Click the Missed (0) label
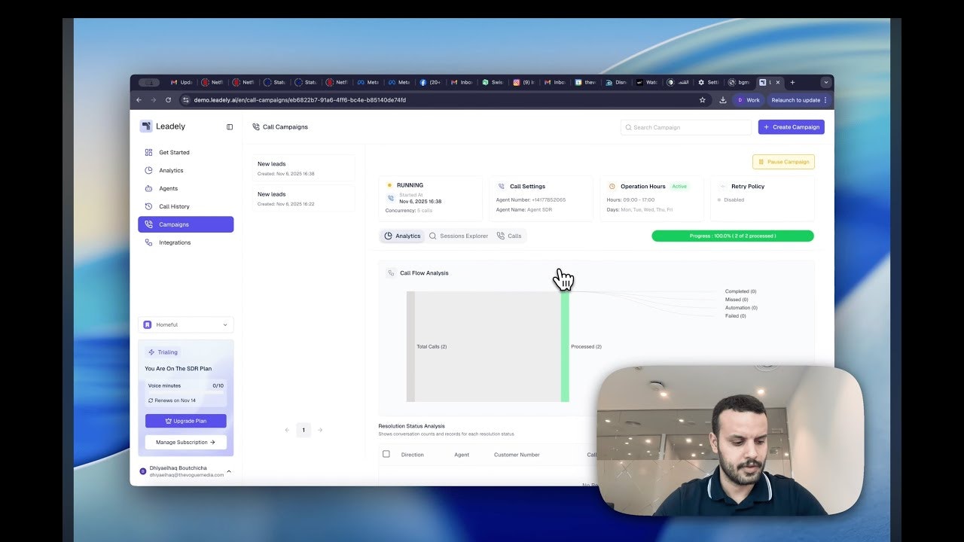This screenshot has width=964, height=542. click(x=737, y=300)
